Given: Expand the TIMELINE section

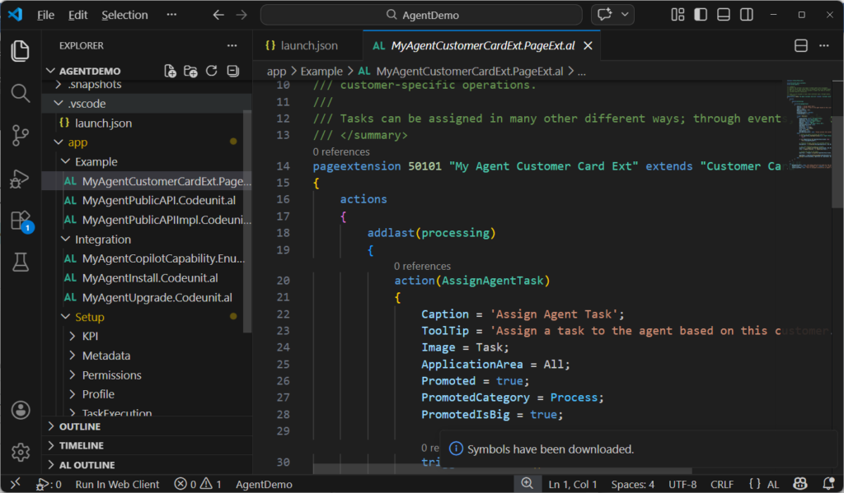Looking at the screenshot, I should point(81,445).
